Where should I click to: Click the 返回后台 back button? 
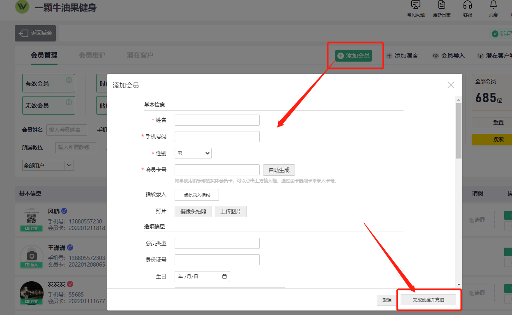(35, 33)
